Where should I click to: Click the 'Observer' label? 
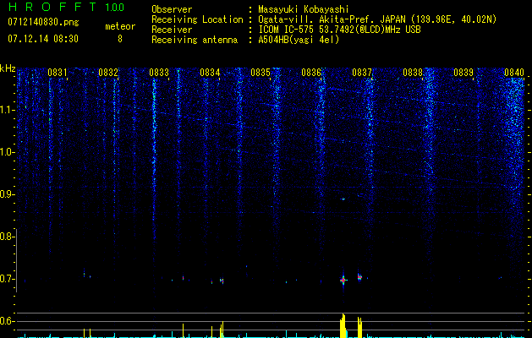pyautogui.click(x=172, y=9)
